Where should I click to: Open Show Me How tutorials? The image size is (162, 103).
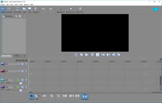pos(70,10)
